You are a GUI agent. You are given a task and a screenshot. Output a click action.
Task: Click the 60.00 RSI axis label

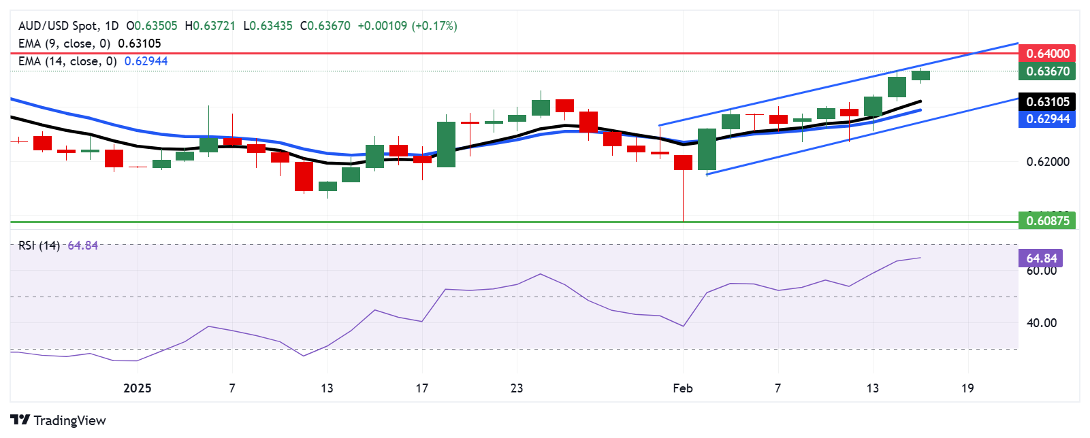pyautogui.click(x=1041, y=271)
